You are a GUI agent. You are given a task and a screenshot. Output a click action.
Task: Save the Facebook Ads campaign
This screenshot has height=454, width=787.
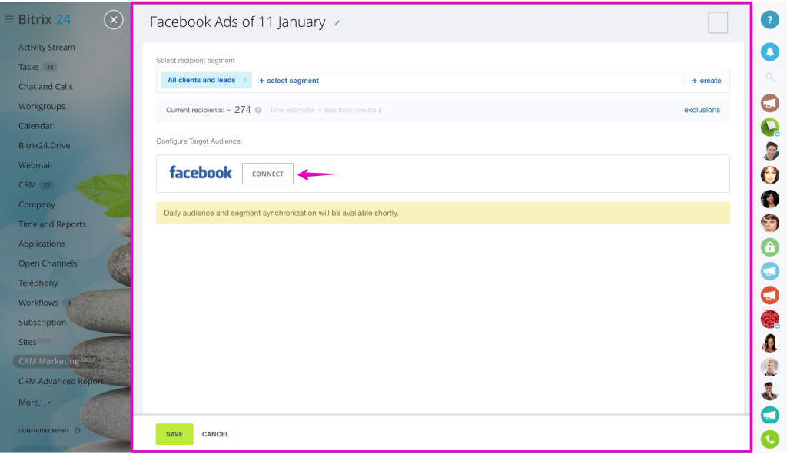(x=174, y=434)
